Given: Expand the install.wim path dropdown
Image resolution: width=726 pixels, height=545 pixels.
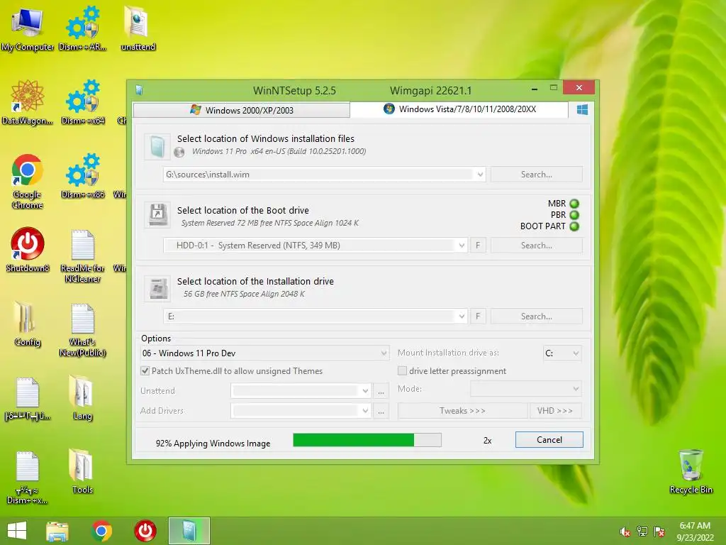Looking at the screenshot, I should click(480, 175).
